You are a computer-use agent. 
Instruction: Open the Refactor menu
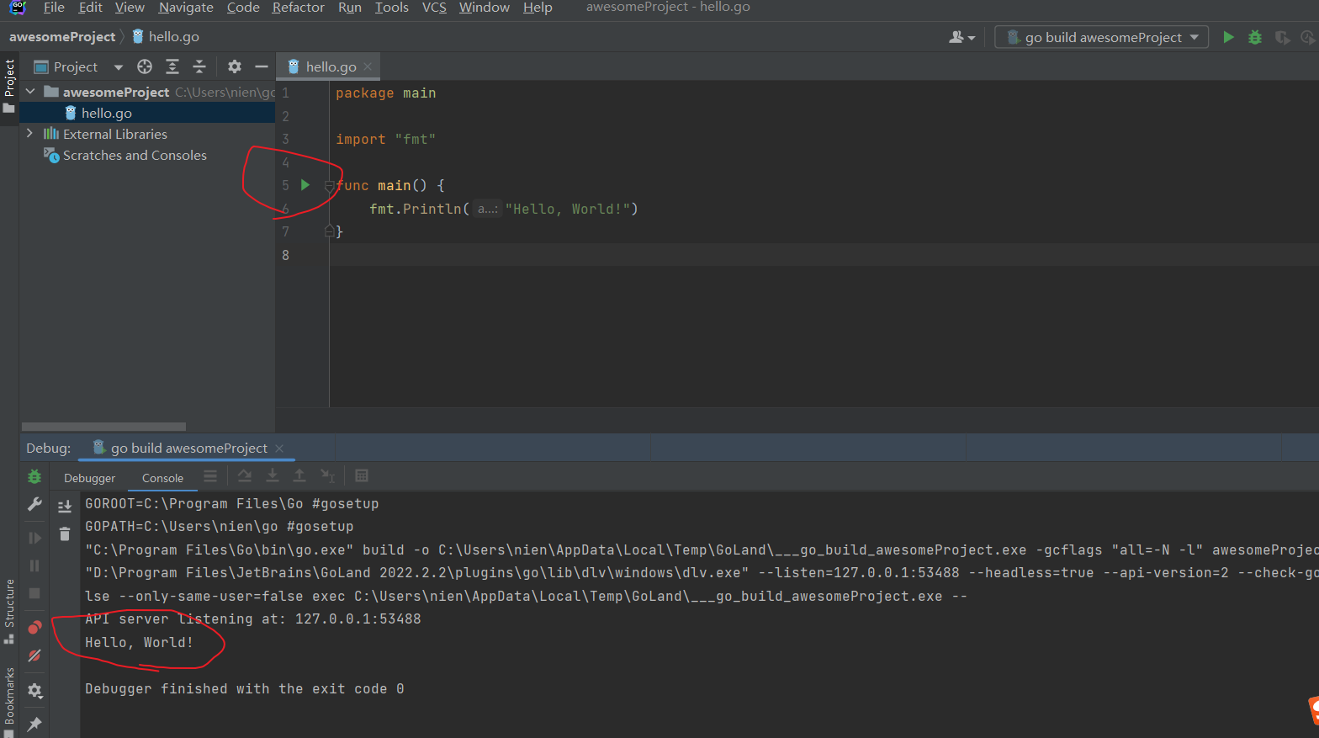pos(298,8)
